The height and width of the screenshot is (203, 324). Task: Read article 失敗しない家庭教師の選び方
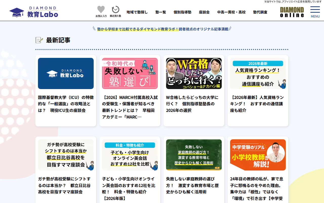pos(192,185)
